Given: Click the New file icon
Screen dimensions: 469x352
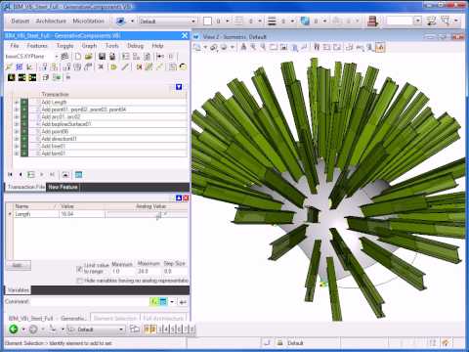Looking at the screenshot, I should (78, 57).
